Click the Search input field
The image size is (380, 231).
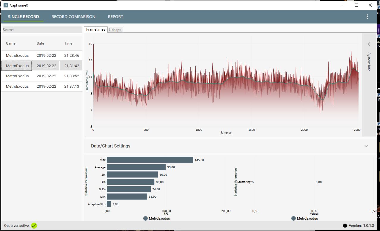pyautogui.click(x=42, y=30)
